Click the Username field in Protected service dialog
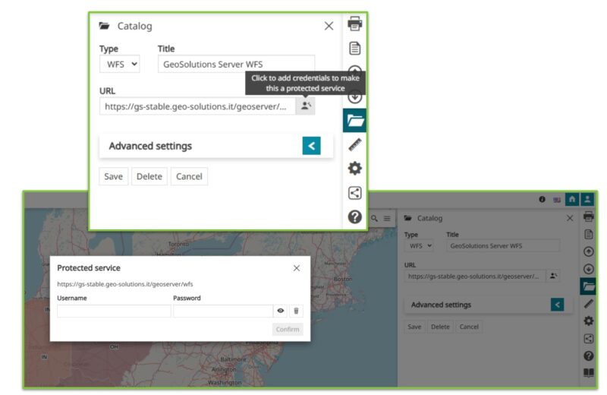Screen dimensions: 607x395 (x=114, y=311)
